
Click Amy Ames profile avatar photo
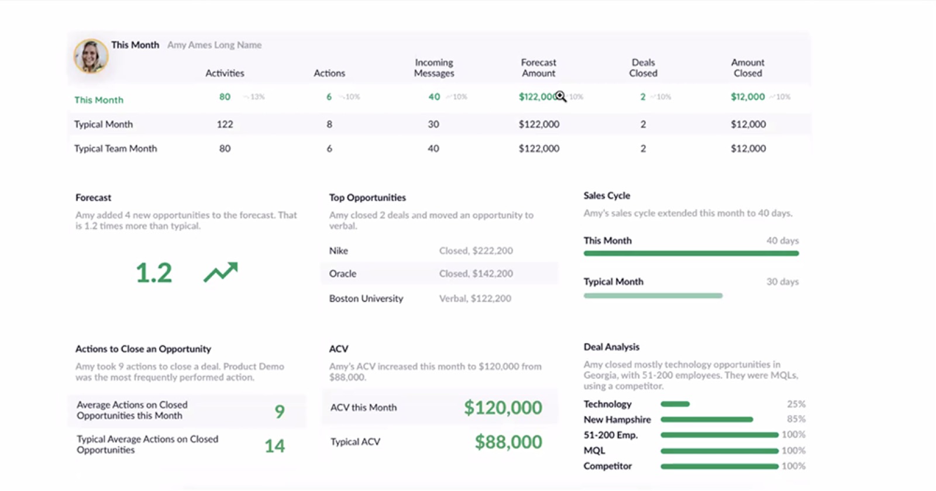[91, 56]
